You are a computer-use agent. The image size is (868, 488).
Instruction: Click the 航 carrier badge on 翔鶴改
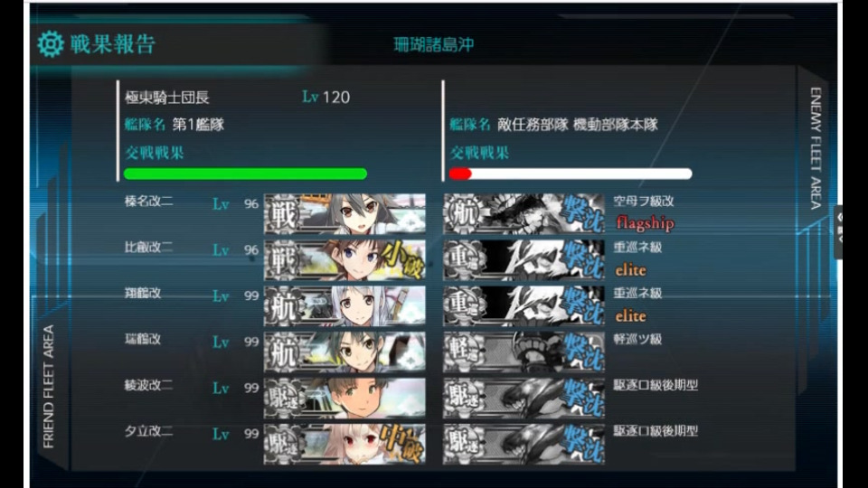[282, 306]
